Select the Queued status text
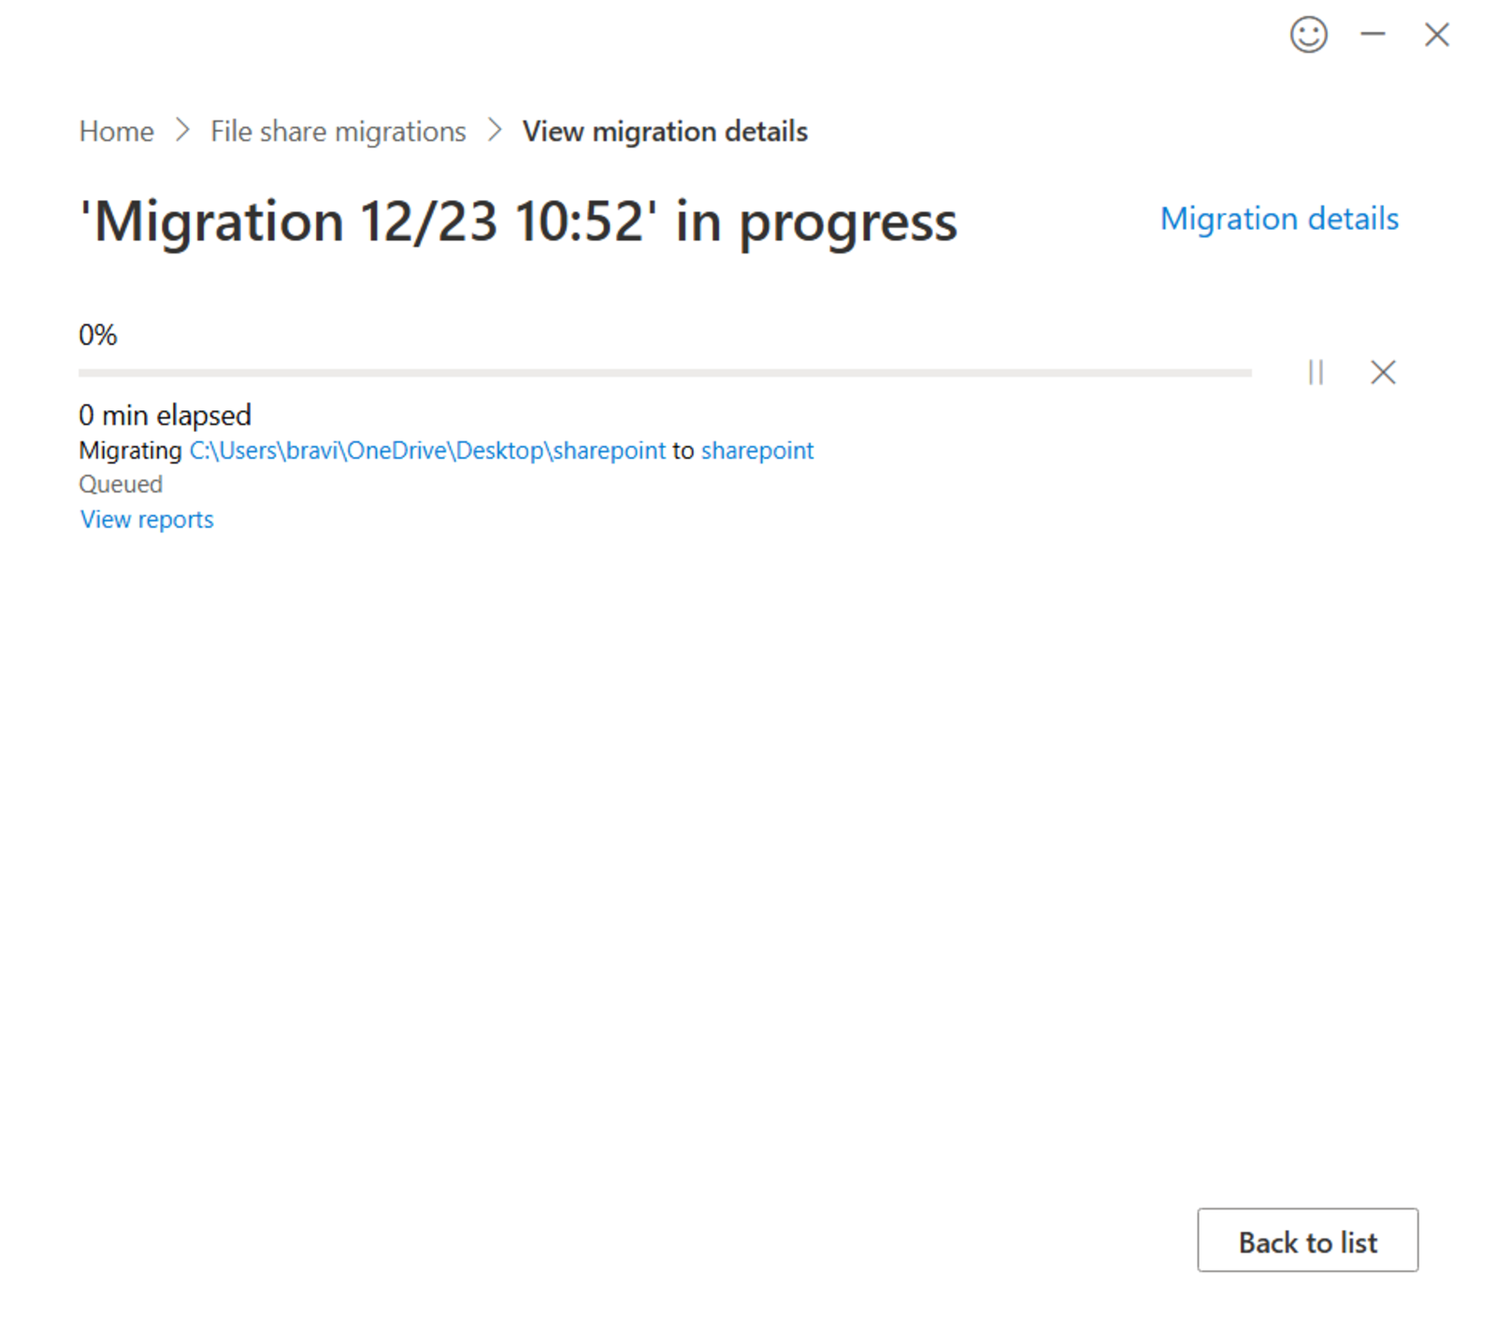 tap(121, 484)
